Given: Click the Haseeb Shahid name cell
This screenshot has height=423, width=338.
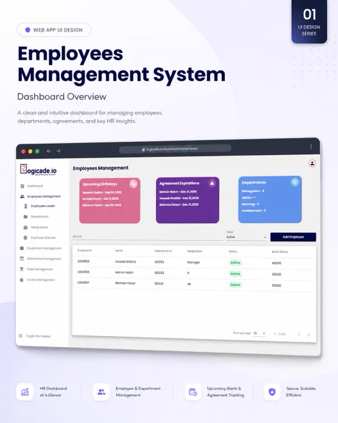Looking at the screenshot, I should click(x=126, y=262).
